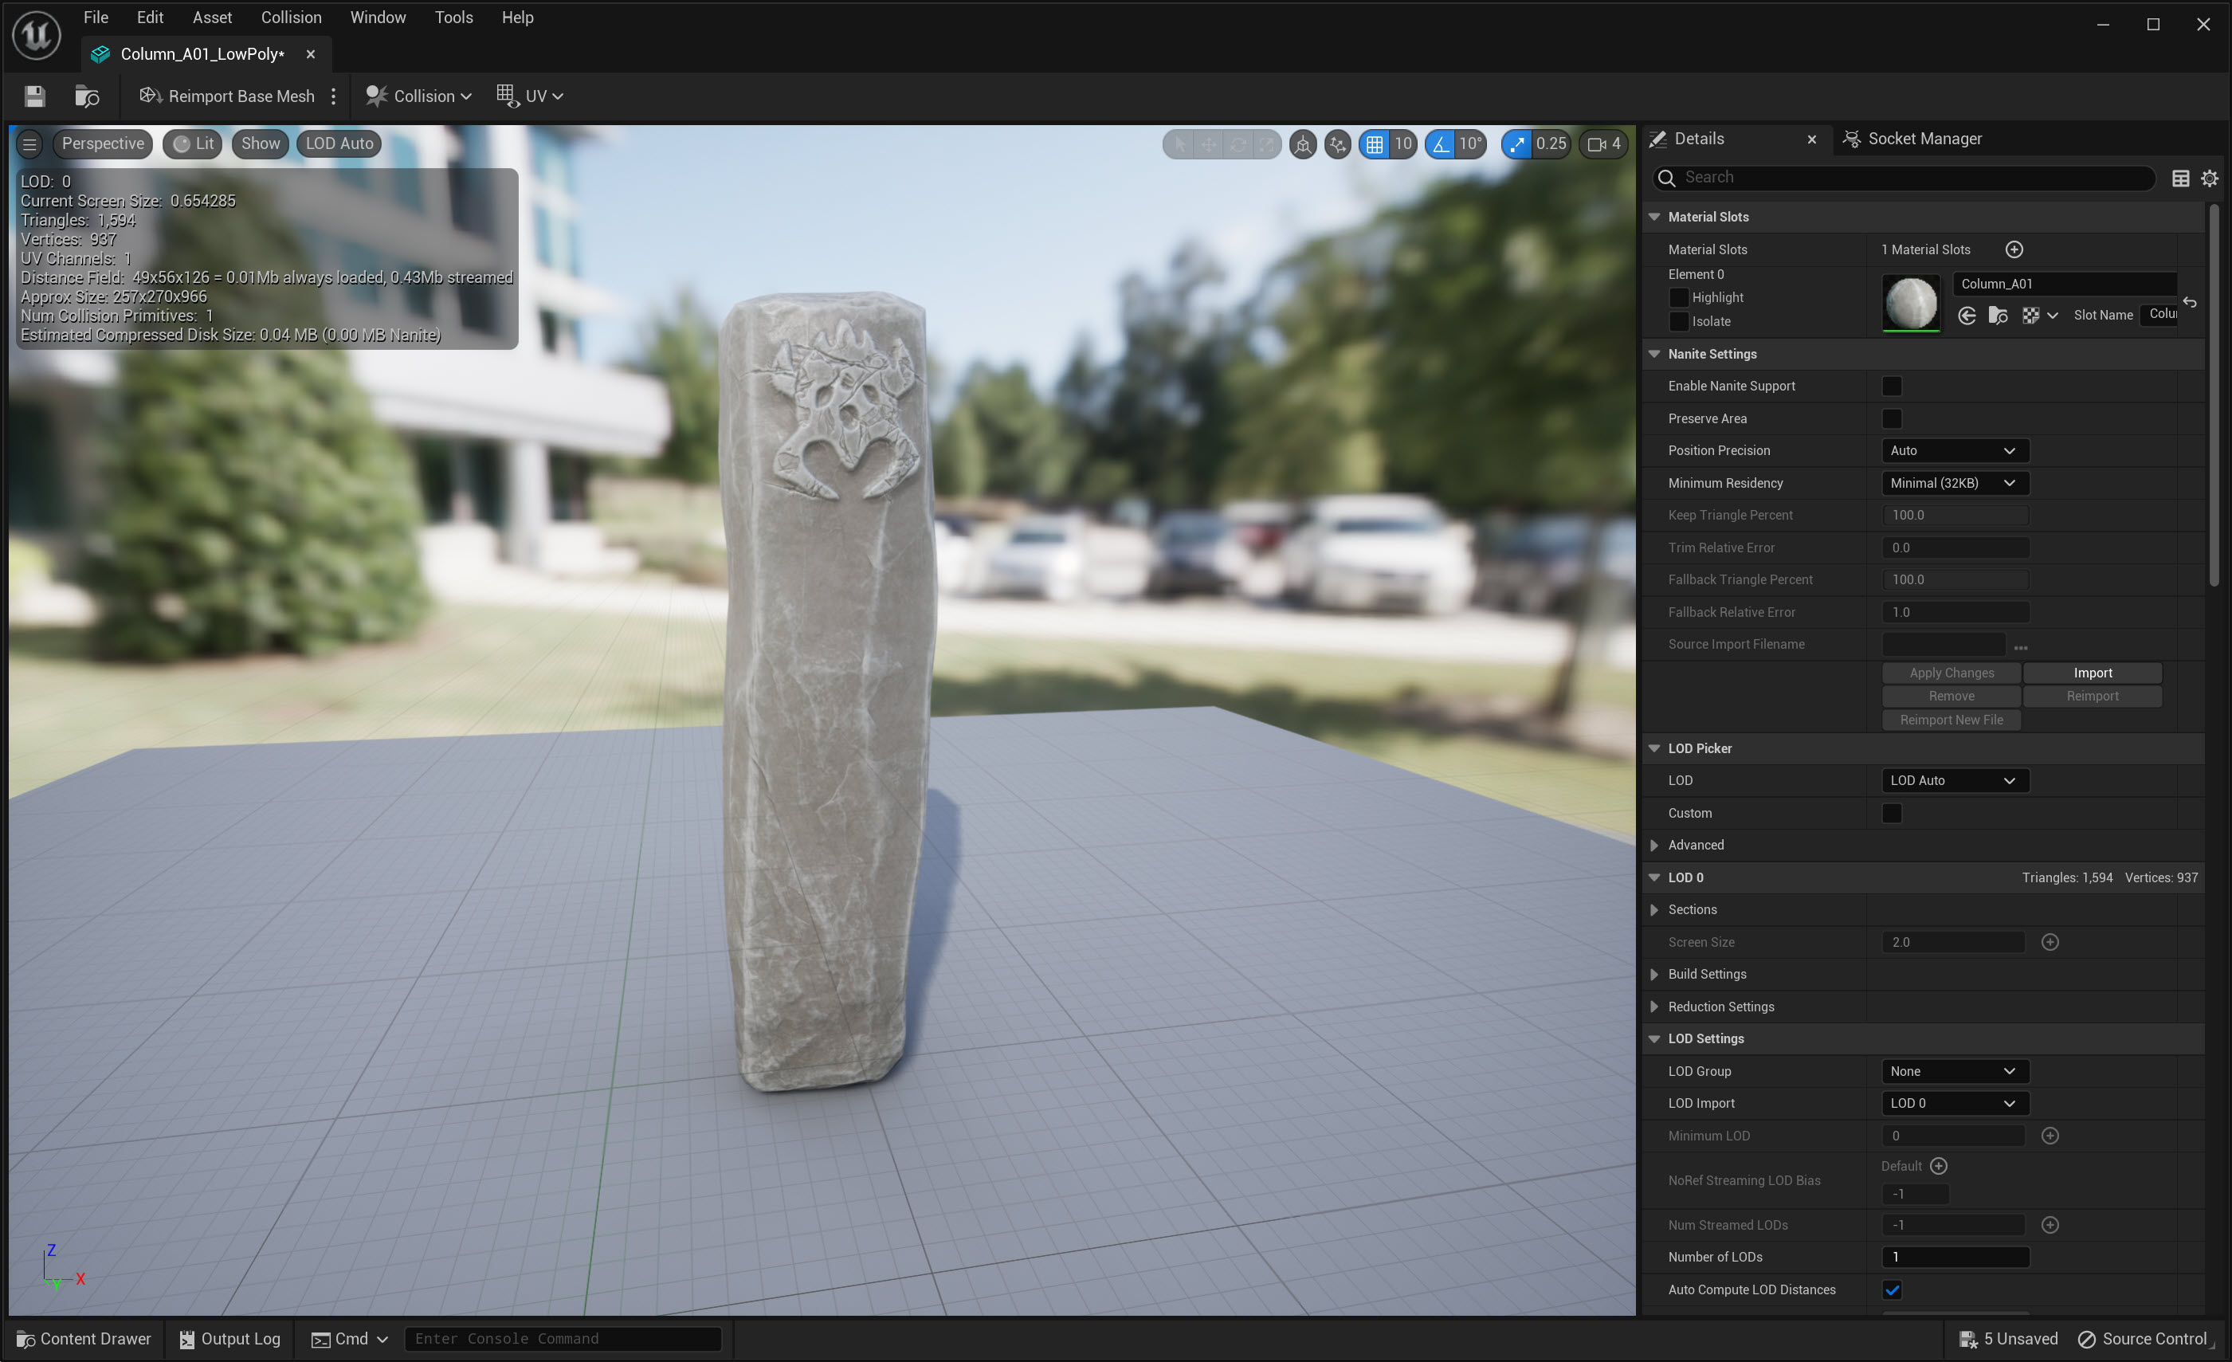
Task: Add a new material slot with plus icon
Action: (x=2014, y=249)
